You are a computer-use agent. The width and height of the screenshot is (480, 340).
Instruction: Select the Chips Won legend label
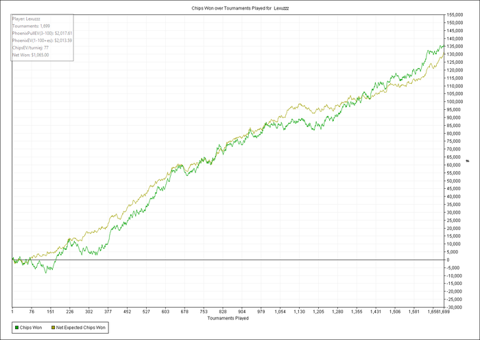point(31,328)
